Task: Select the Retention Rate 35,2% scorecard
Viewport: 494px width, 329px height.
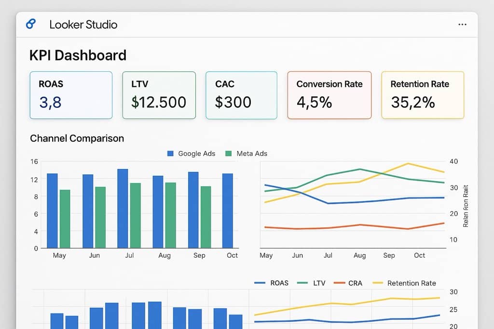Action: (x=422, y=95)
